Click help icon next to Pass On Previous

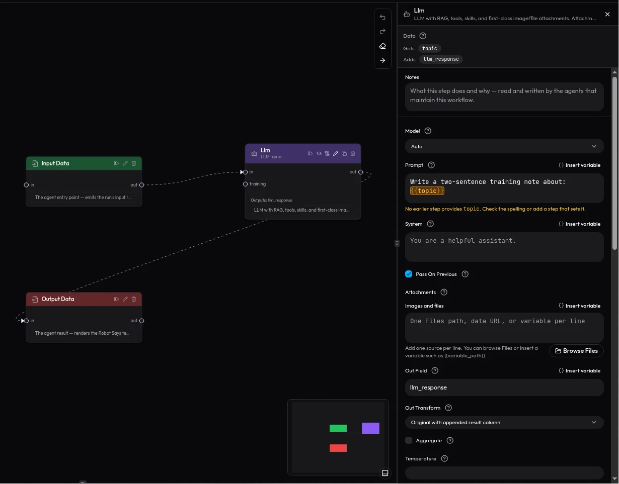click(x=465, y=274)
